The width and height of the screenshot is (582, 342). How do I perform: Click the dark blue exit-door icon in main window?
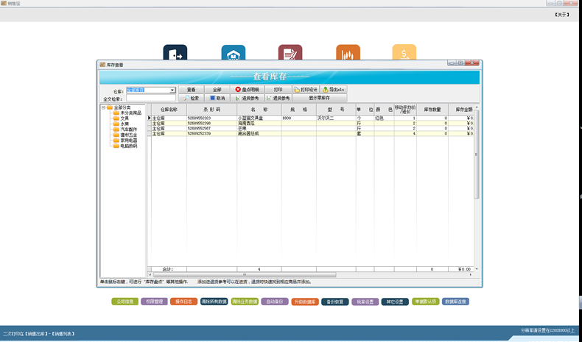tap(175, 52)
